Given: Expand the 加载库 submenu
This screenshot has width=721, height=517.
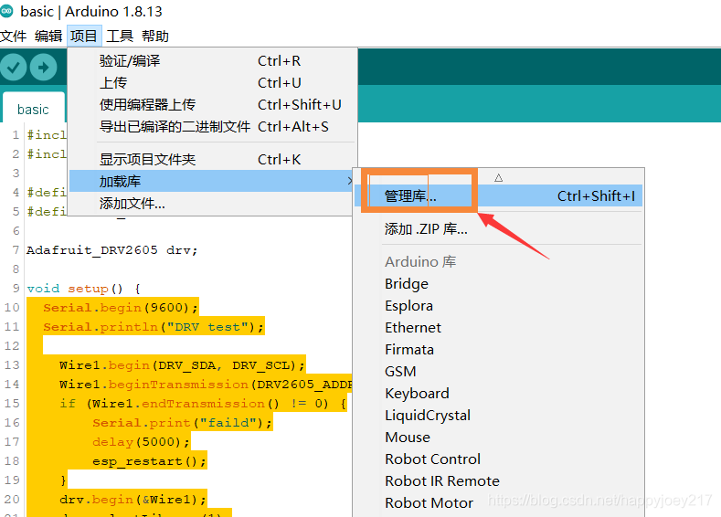Looking at the screenshot, I should click(x=212, y=181).
